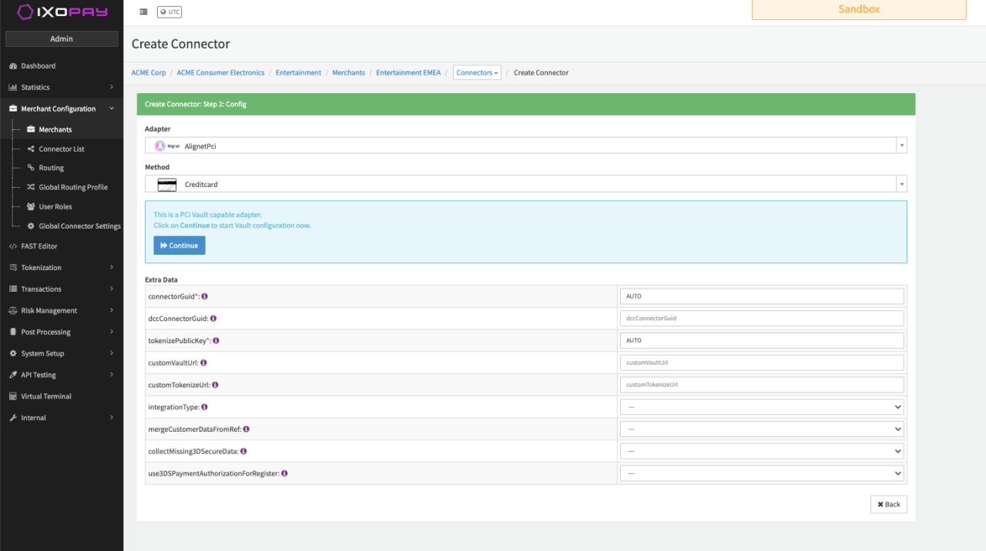This screenshot has width=986, height=551.
Task: Click info icon next to customVaultUrl
Action: [203, 362]
